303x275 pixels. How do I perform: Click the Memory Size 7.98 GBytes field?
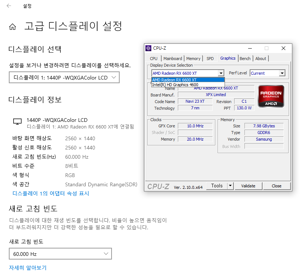coord(264,126)
